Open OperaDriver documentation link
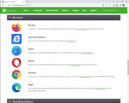Screen dimensions: 129x103 [x=75, y=65]
